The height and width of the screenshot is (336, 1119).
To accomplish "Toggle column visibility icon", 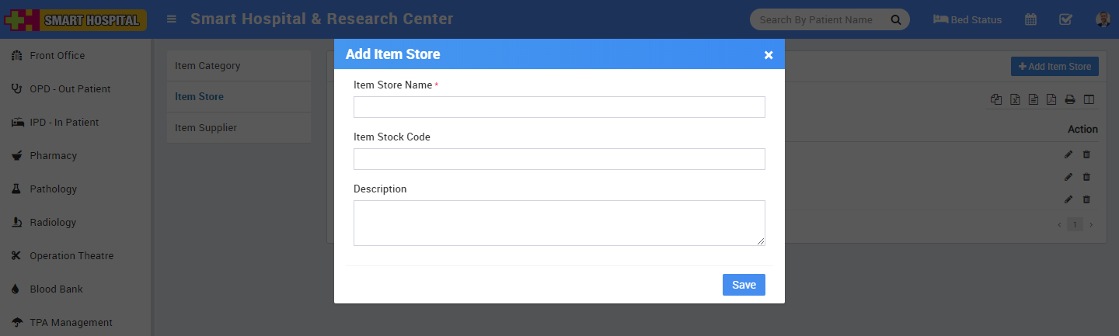I will [x=1089, y=99].
